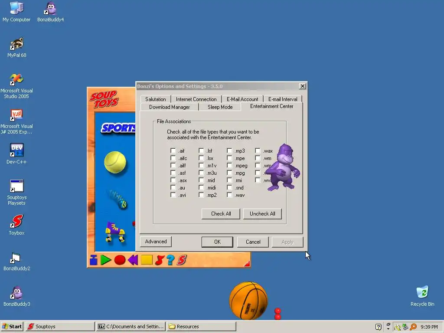This screenshot has width=444, height=333.
Task: Select the Recycle Bin icon
Action: pos(422,296)
